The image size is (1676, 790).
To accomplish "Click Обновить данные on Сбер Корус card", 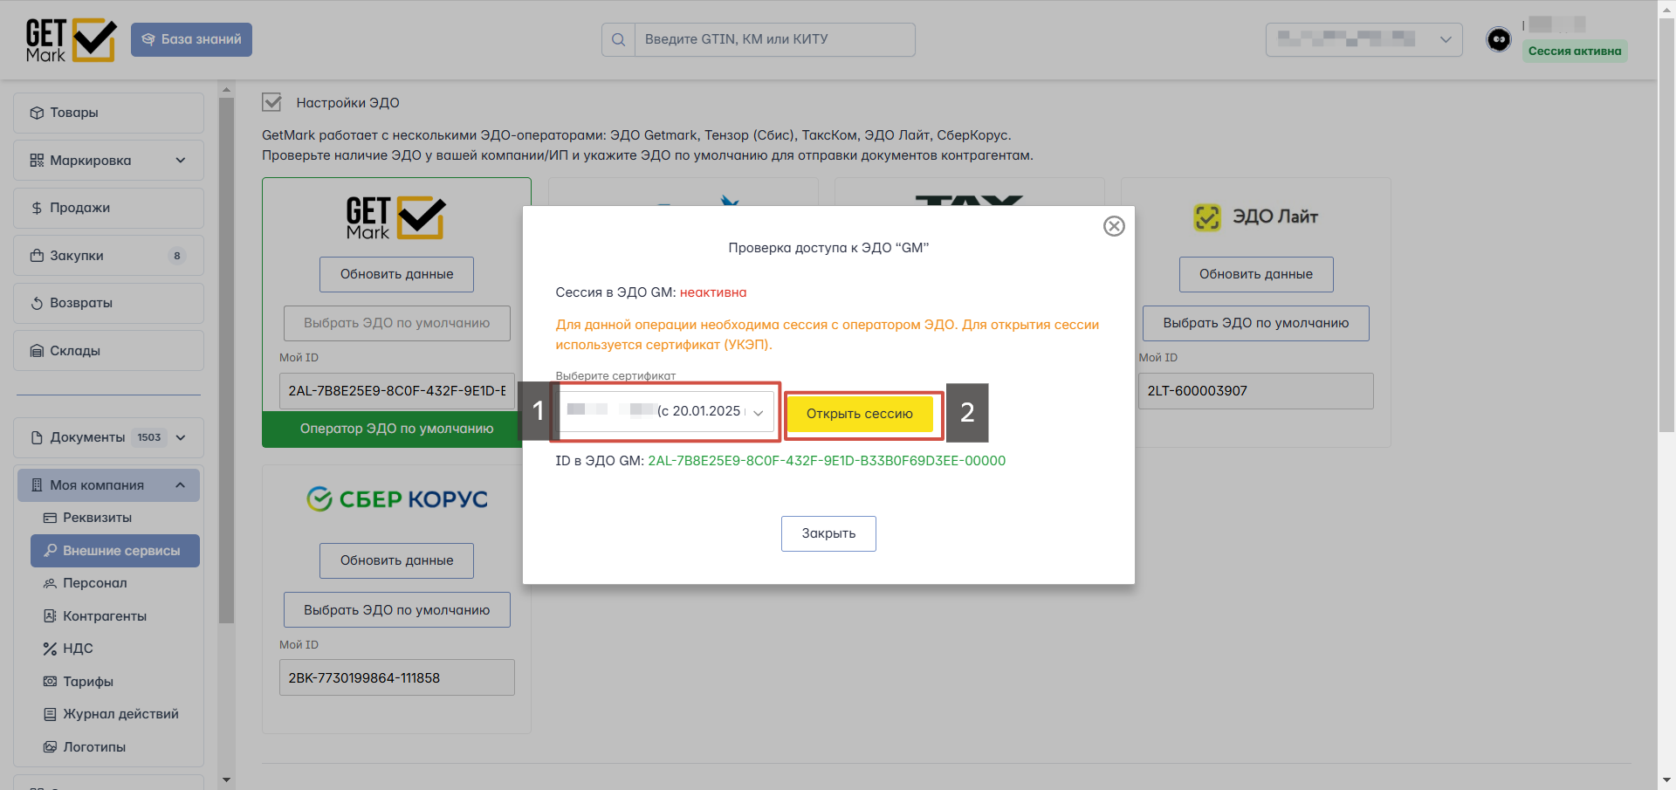I will click(396, 560).
